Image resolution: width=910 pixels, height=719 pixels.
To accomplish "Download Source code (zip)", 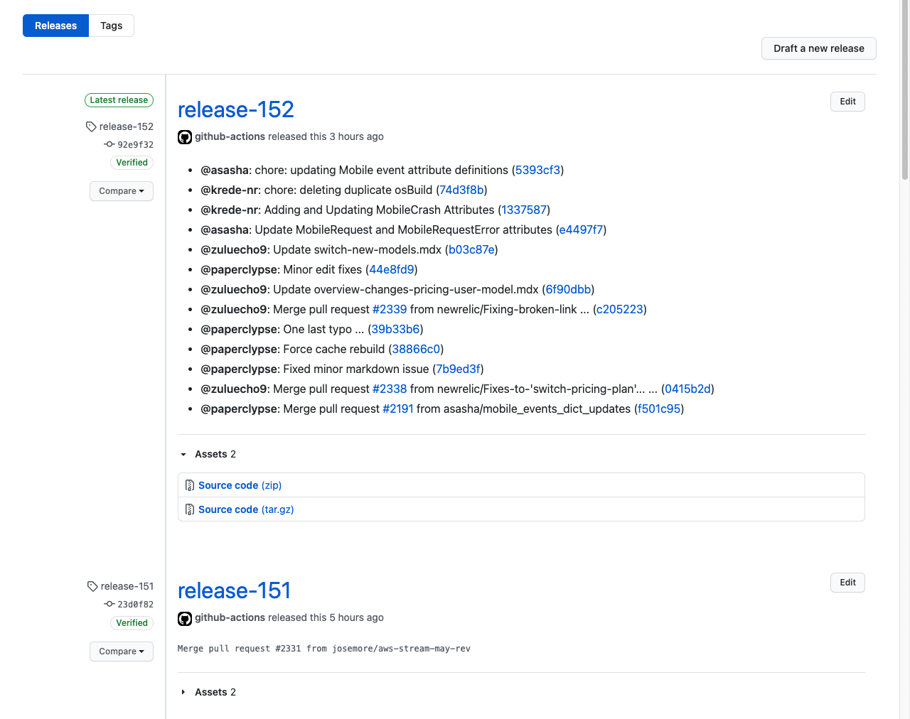I will 240,485.
